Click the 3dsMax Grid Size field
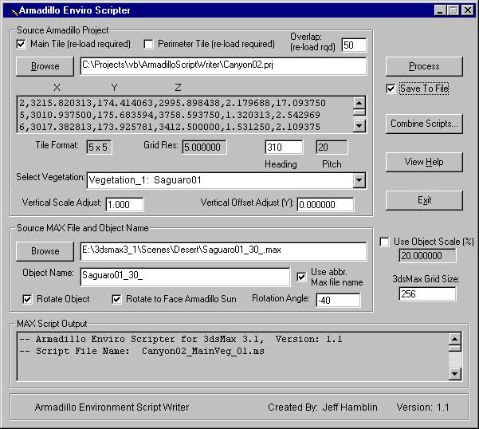 point(428,294)
